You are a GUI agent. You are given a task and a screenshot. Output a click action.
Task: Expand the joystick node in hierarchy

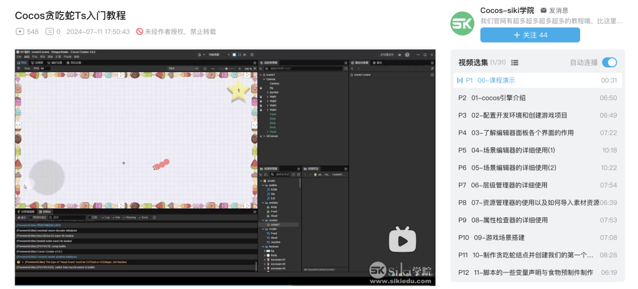coord(268,92)
